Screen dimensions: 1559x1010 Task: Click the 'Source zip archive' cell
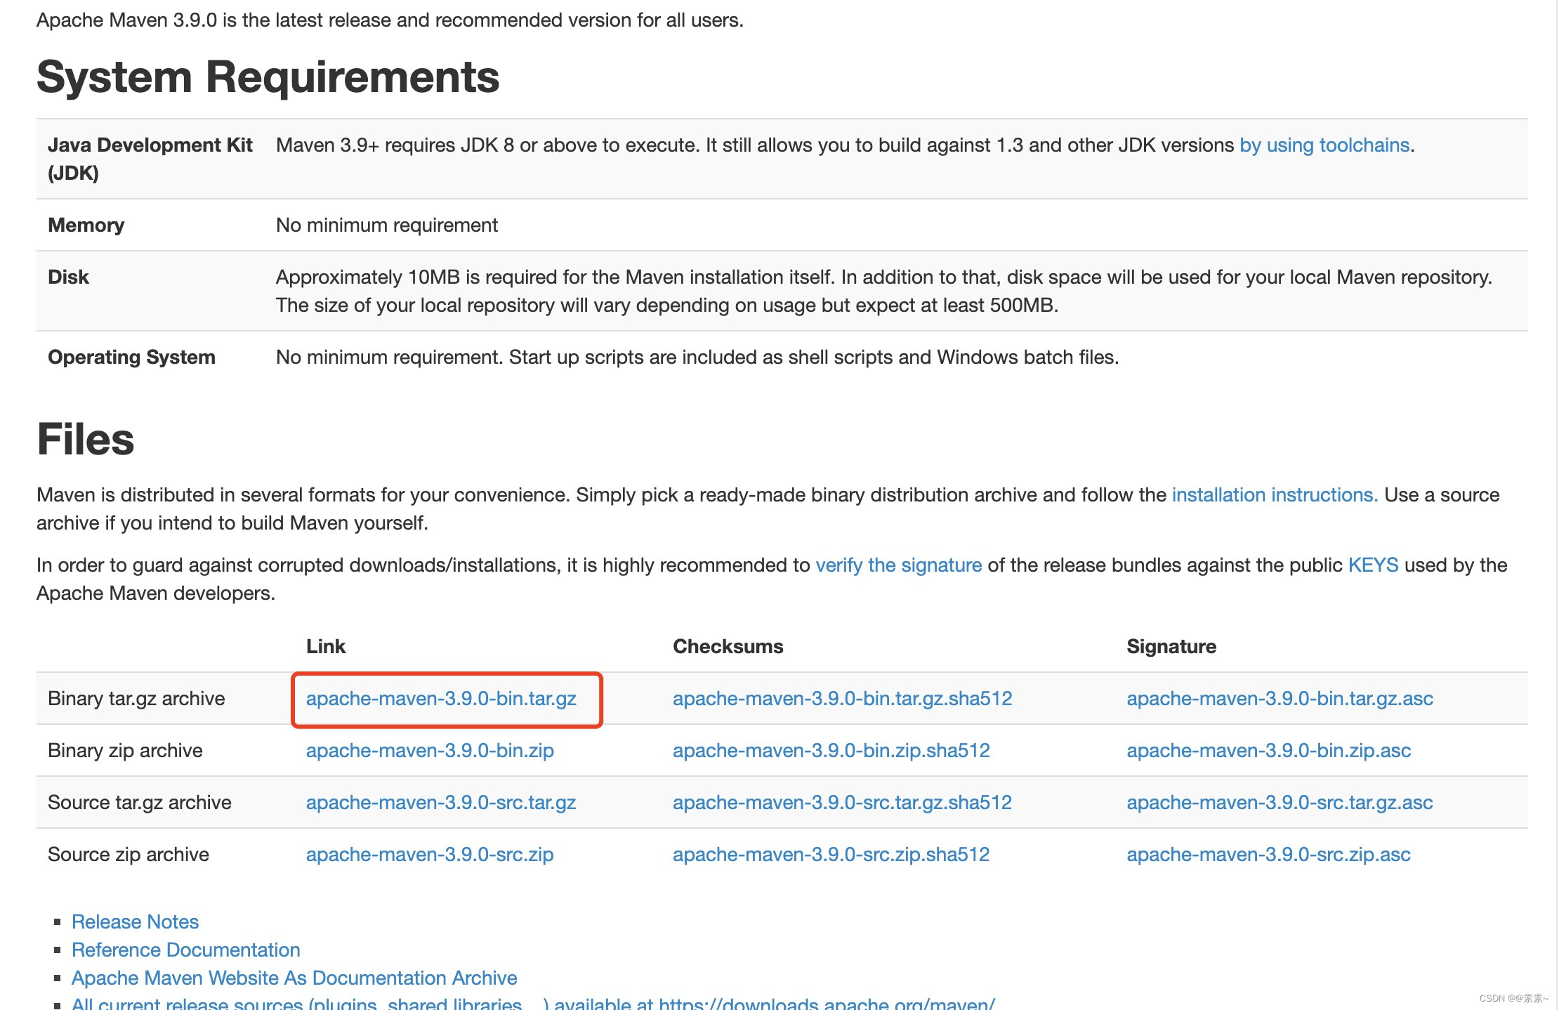129,854
